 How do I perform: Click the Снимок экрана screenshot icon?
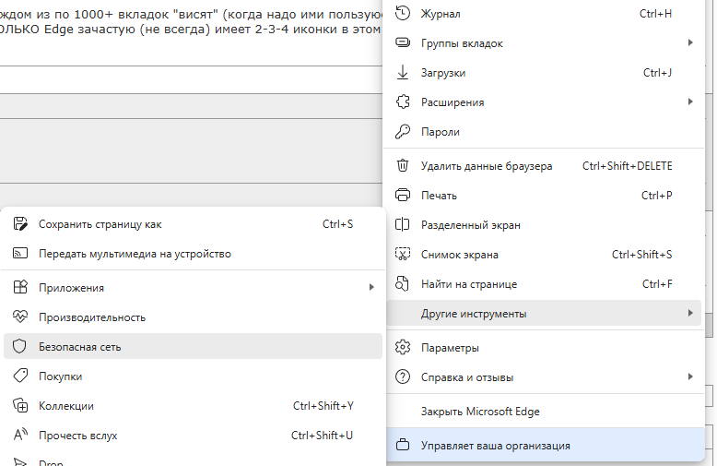[x=402, y=255]
